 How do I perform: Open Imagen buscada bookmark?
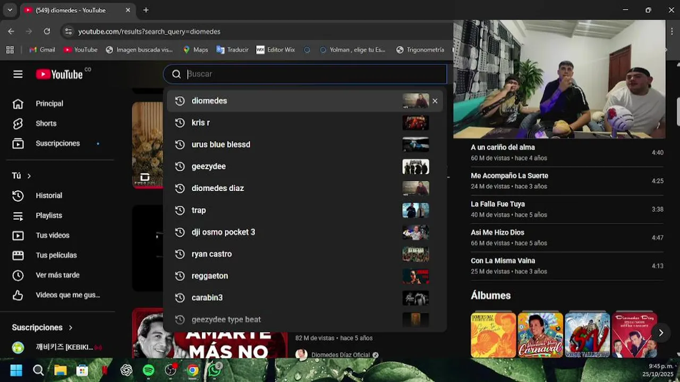(x=139, y=49)
